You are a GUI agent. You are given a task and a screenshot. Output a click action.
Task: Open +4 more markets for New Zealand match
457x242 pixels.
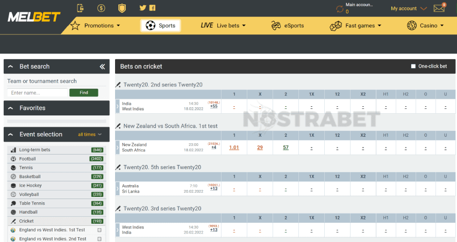coord(213,148)
